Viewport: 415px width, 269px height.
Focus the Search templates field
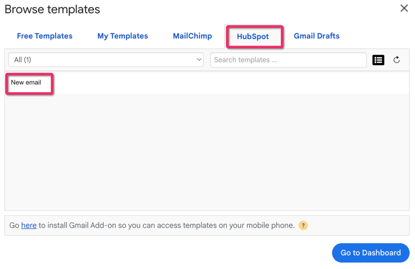pyautogui.click(x=288, y=60)
